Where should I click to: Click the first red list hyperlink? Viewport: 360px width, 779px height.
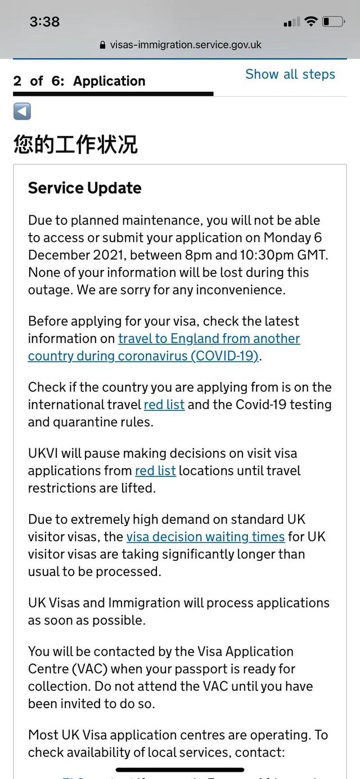click(x=164, y=404)
